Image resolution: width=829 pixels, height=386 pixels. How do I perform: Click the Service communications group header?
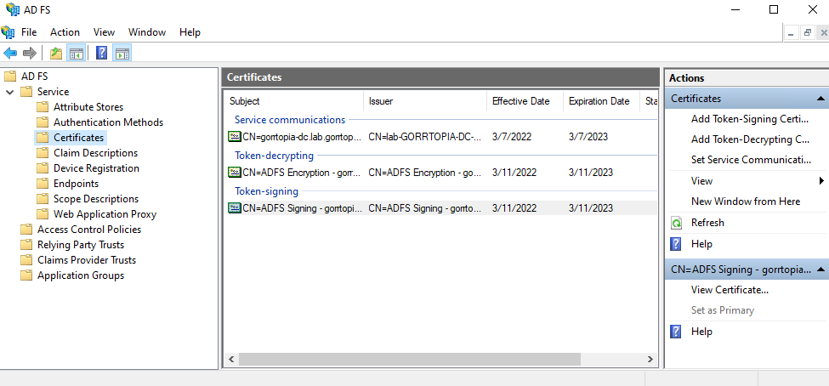[x=290, y=120]
